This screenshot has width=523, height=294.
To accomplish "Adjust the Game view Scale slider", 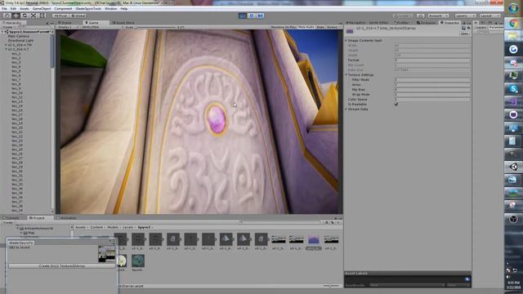I will [x=155, y=27].
